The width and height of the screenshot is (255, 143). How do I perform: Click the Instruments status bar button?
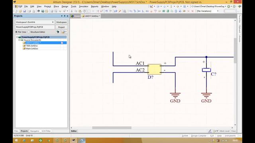230,136
